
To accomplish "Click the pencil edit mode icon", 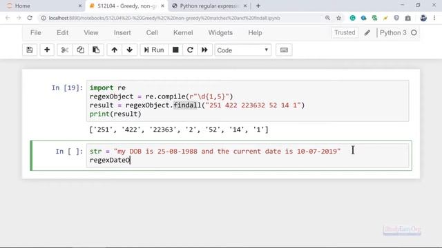I will coord(367,33).
